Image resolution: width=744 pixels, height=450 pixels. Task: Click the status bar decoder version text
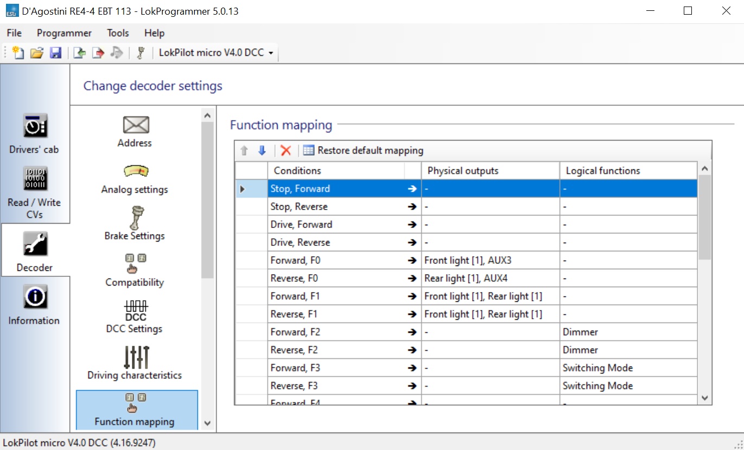click(x=79, y=442)
